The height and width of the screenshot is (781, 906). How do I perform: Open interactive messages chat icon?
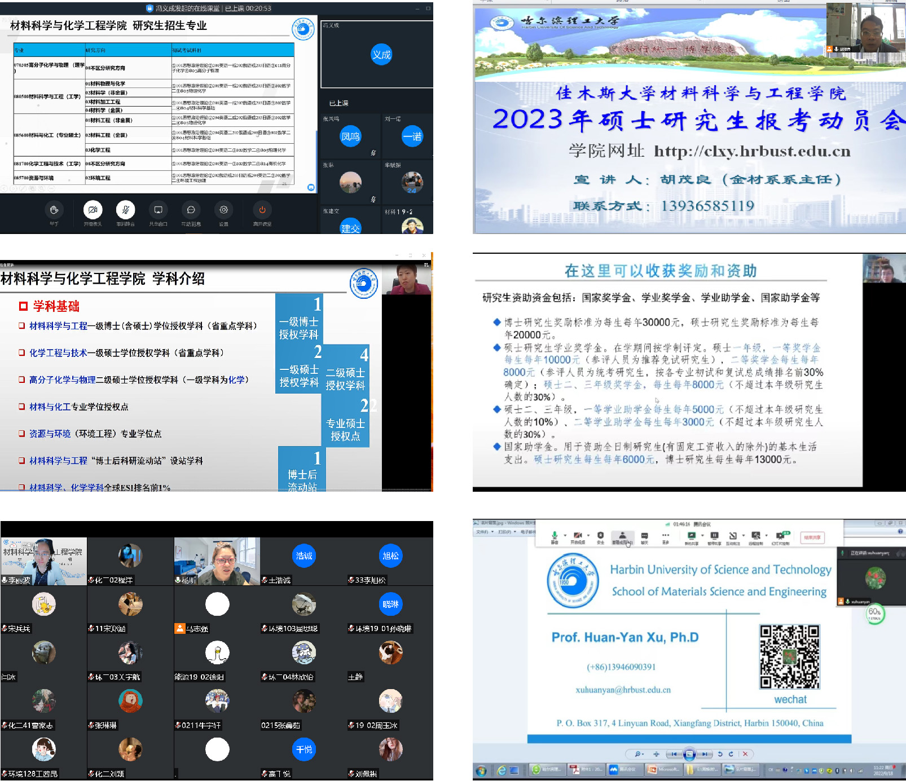pyautogui.click(x=191, y=210)
